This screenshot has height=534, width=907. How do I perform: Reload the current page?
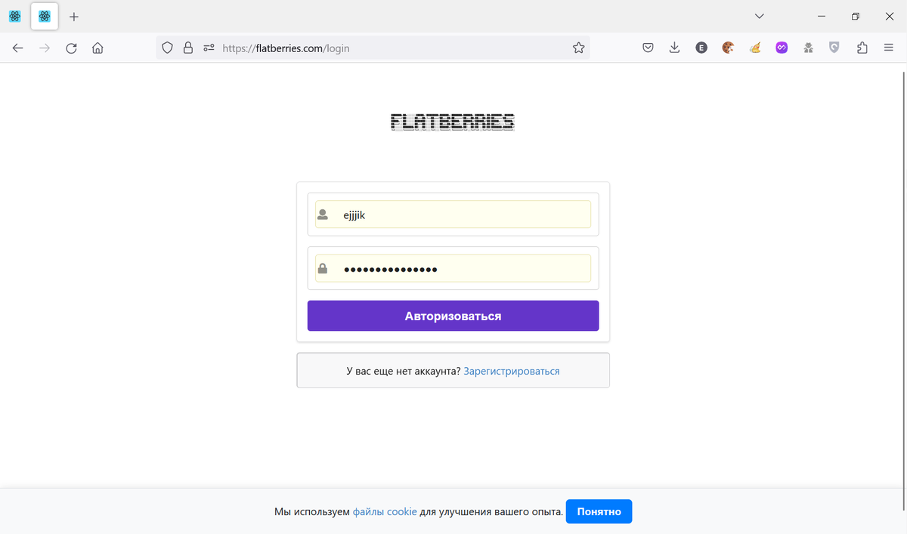[71, 48]
